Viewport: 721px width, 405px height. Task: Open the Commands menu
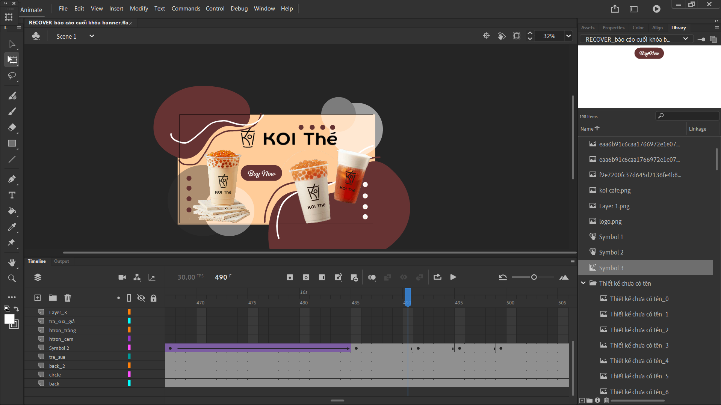tap(186, 8)
